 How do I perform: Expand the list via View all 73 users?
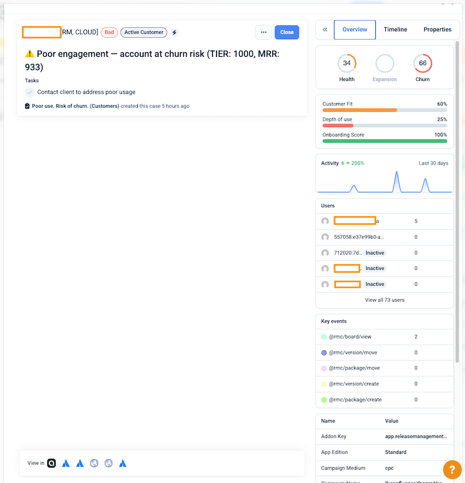click(x=385, y=300)
